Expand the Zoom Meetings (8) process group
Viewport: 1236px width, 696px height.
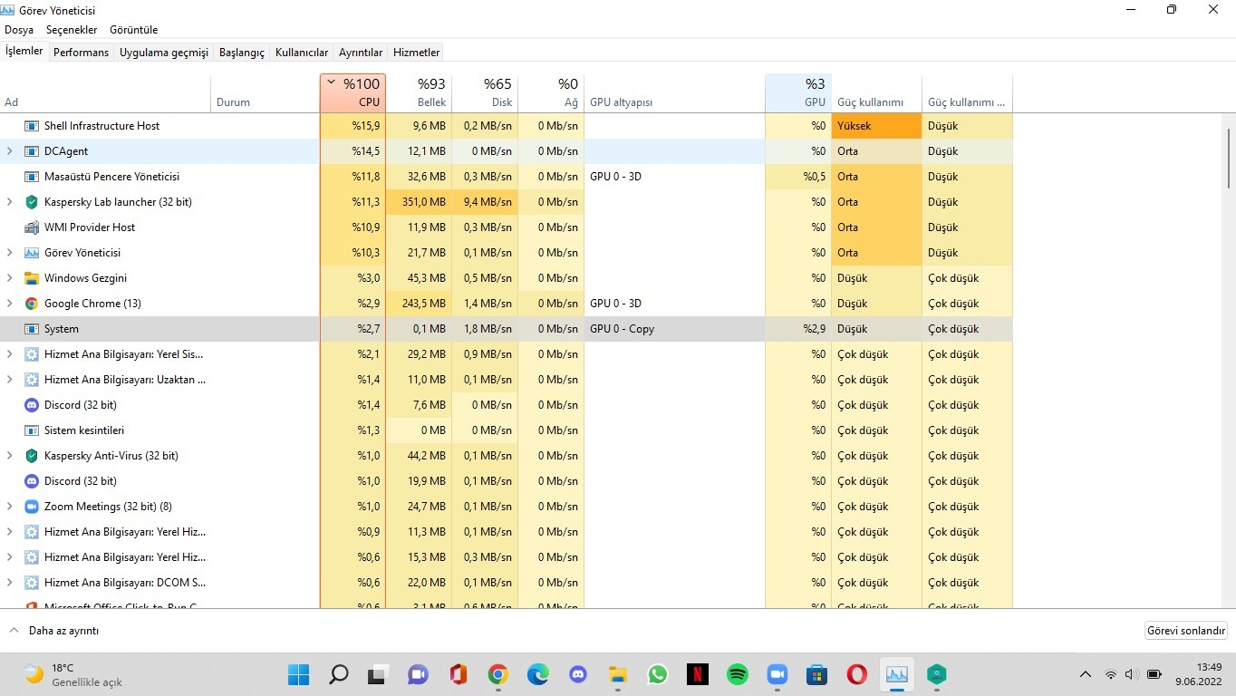point(10,507)
